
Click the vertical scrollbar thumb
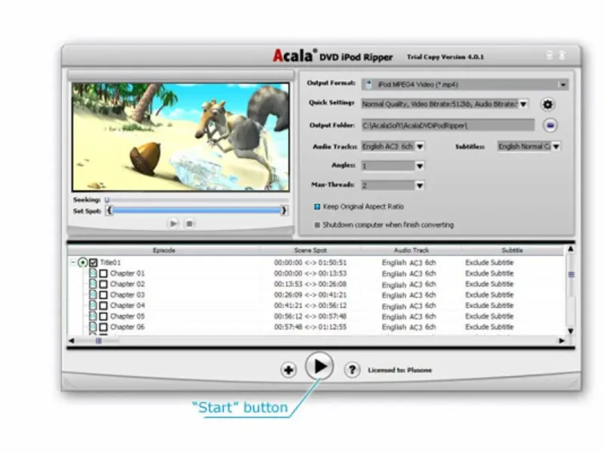pos(572,275)
